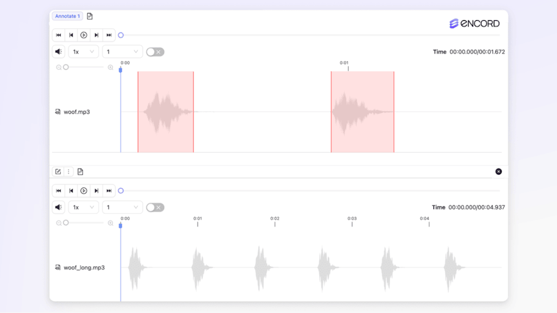Click zoom-out magnifier for woof_long.mp3 waveform
This screenshot has width=557, height=313.
59,223
